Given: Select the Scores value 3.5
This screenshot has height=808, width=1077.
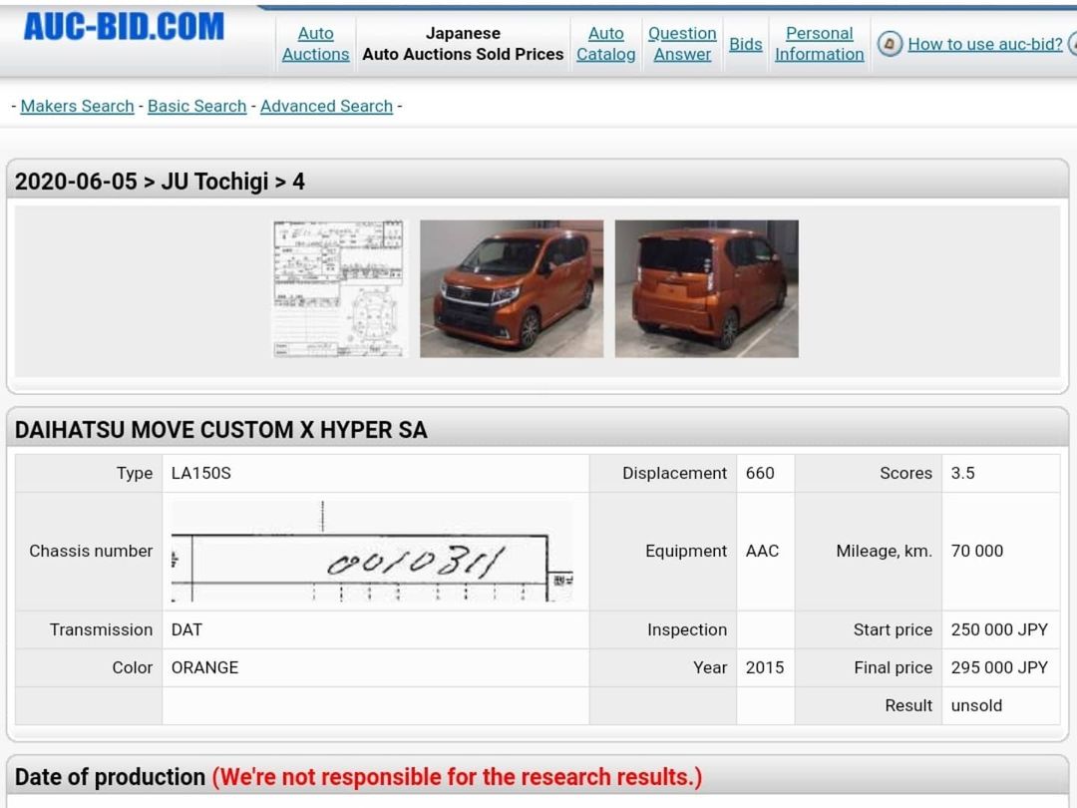Looking at the screenshot, I should coord(962,474).
